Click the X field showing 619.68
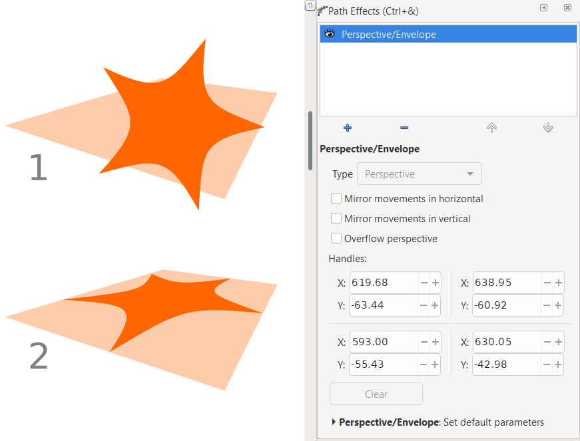Image resolution: width=580 pixels, height=441 pixels. point(384,283)
